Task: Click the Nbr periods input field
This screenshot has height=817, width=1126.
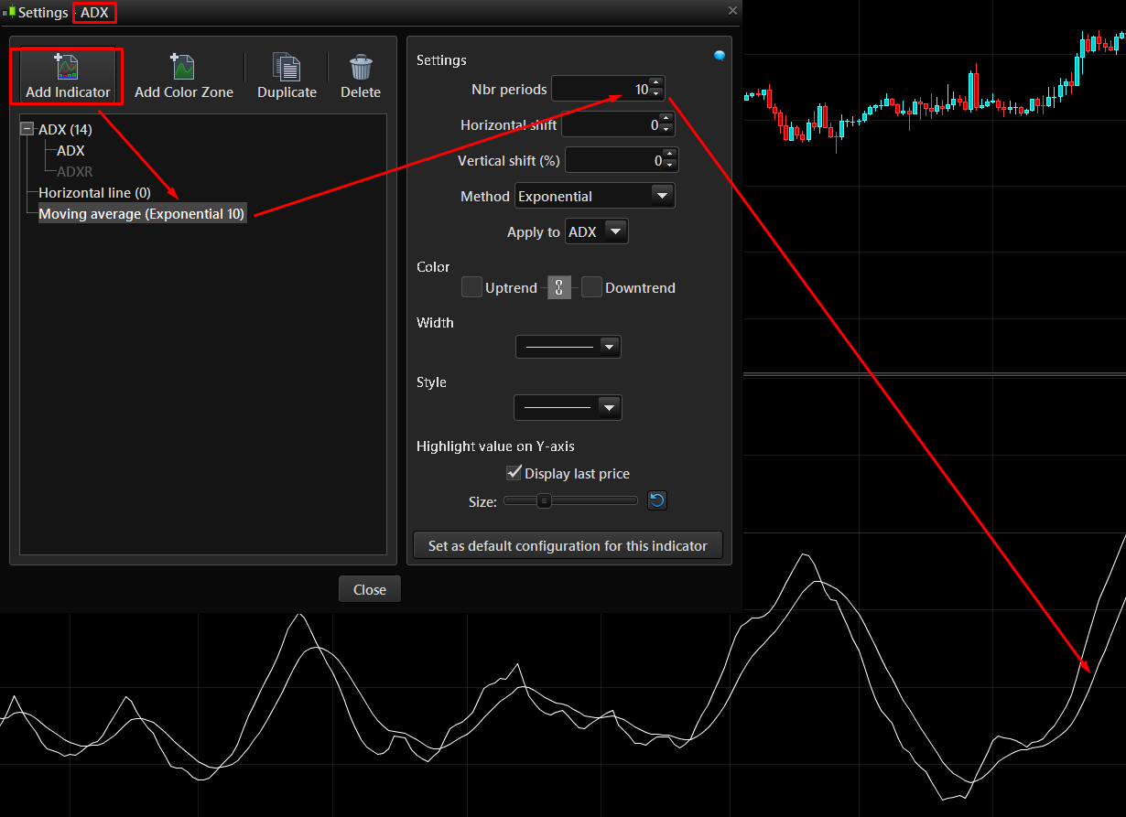Action: click(x=601, y=90)
